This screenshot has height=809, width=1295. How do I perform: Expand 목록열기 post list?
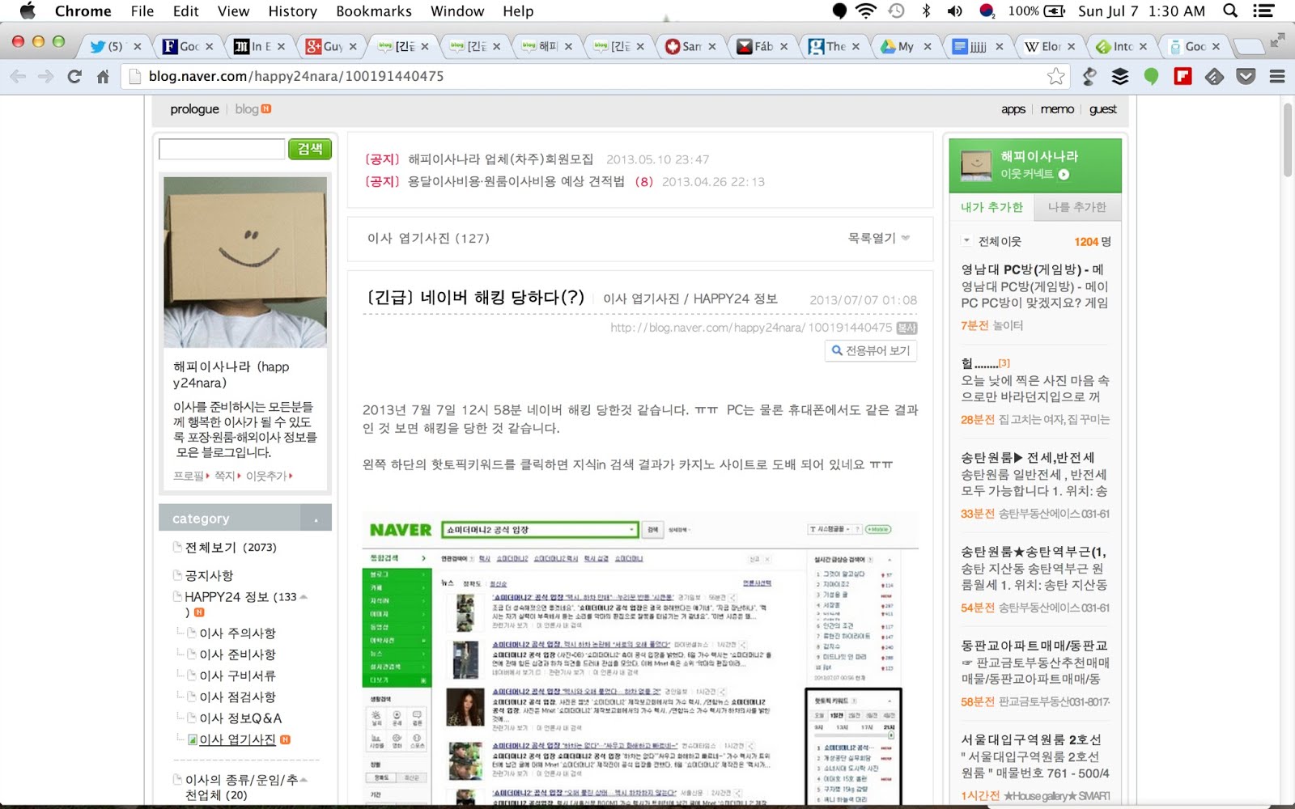(879, 238)
